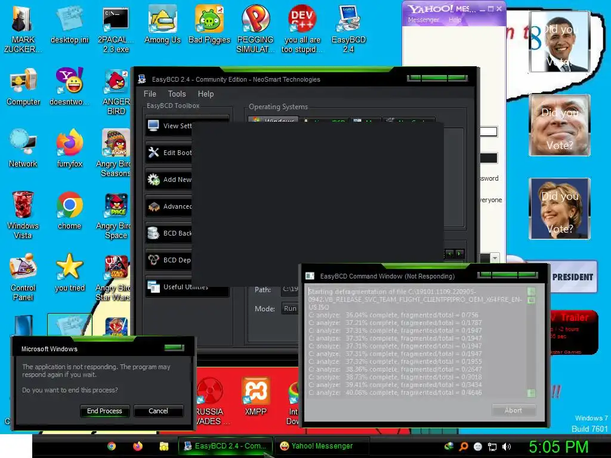Click the volume speaker tray icon

point(507,447)
